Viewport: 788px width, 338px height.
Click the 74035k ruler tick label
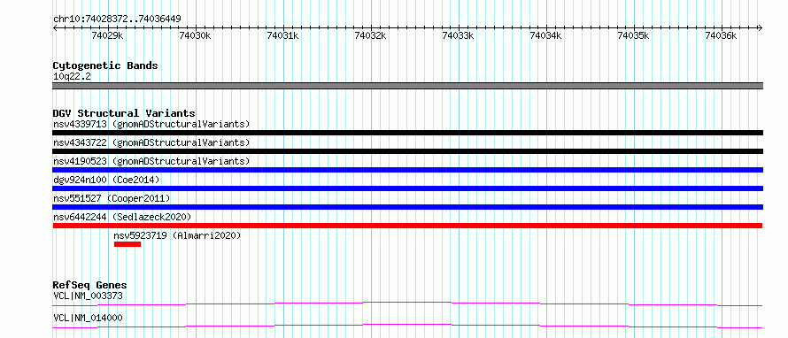634,35
